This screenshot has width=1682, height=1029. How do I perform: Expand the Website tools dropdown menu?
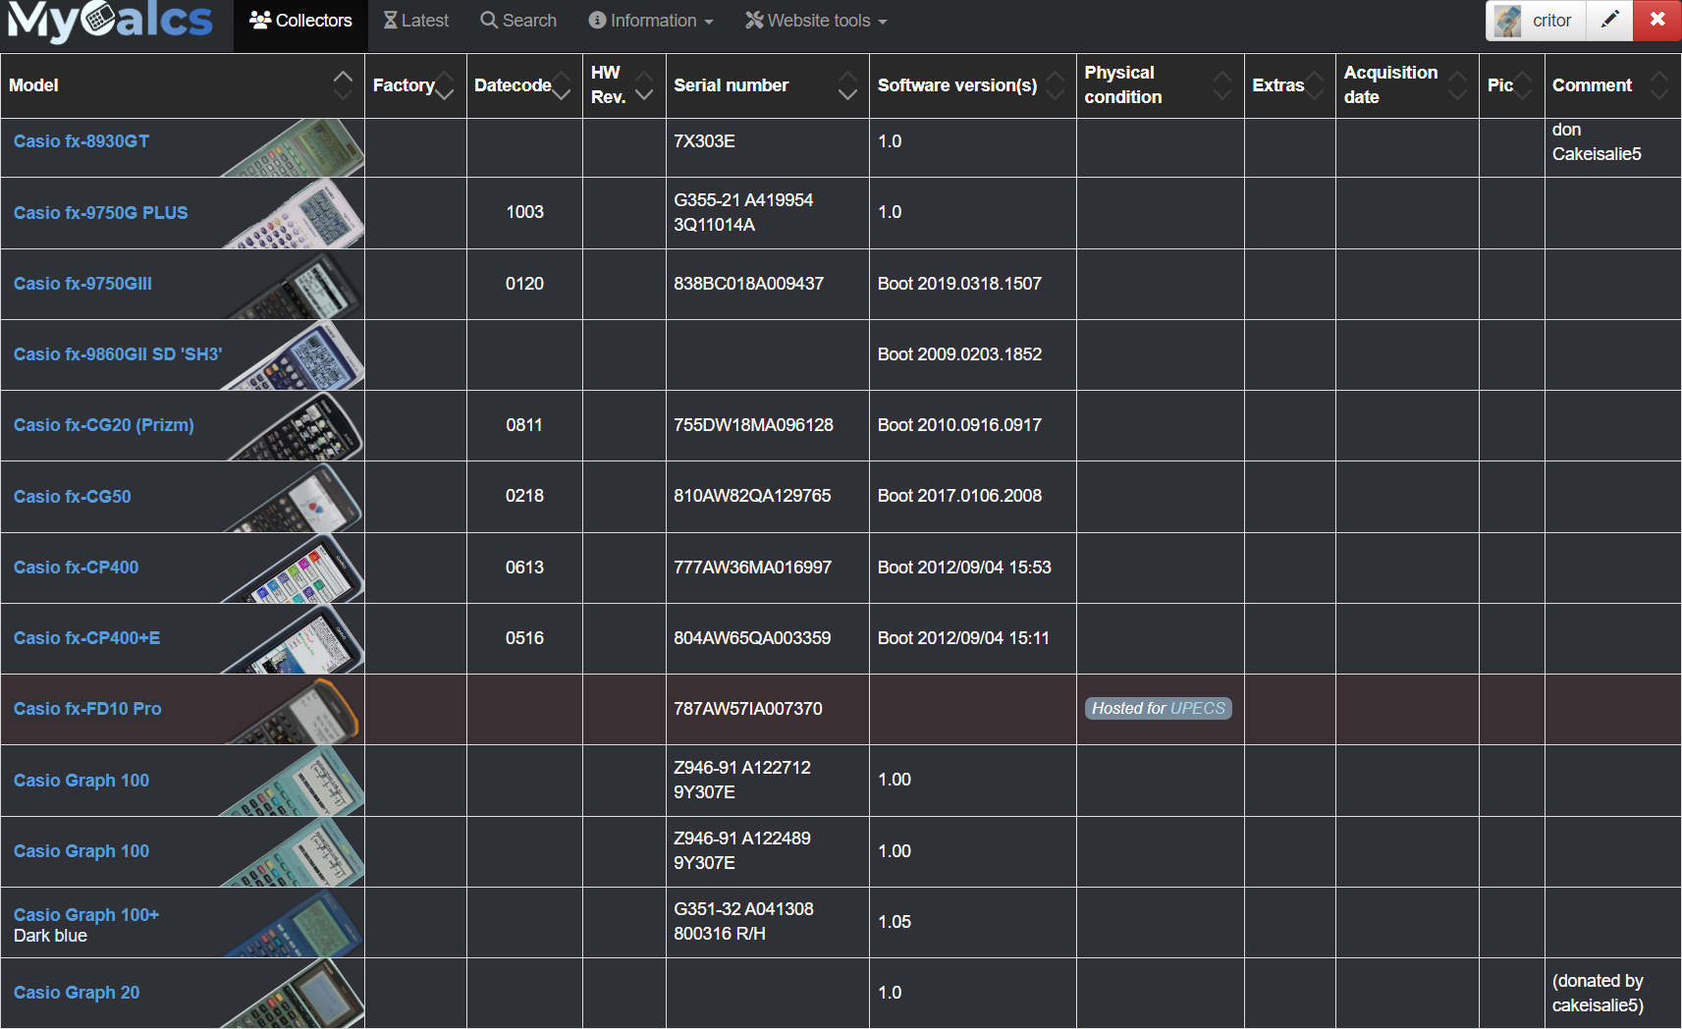pos(816,21)
